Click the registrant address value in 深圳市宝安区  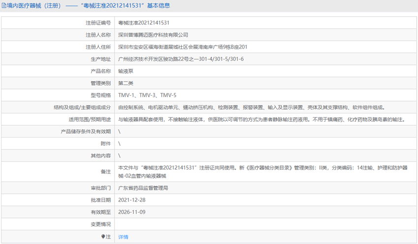[x=182, y=47]
